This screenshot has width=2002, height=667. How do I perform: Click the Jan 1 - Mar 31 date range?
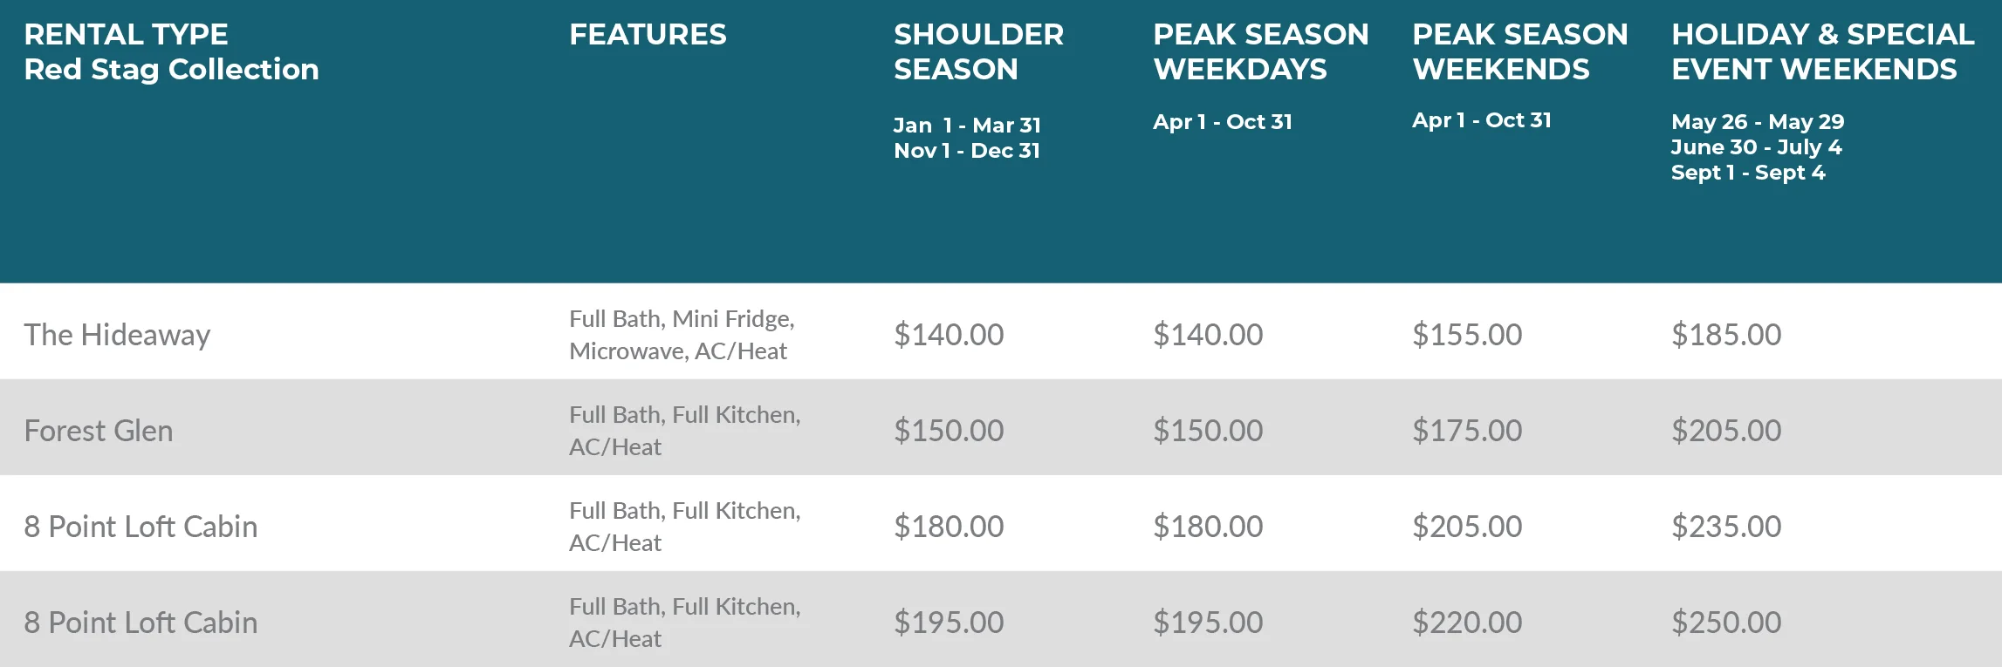(967, 126)
